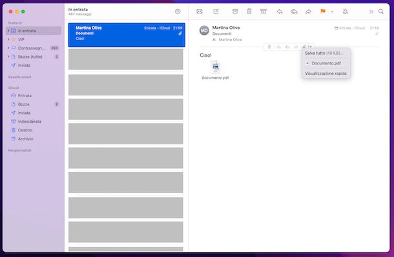
Task: Expand the Bozze (tutte) chevron
Action: (x=8, y=57)
